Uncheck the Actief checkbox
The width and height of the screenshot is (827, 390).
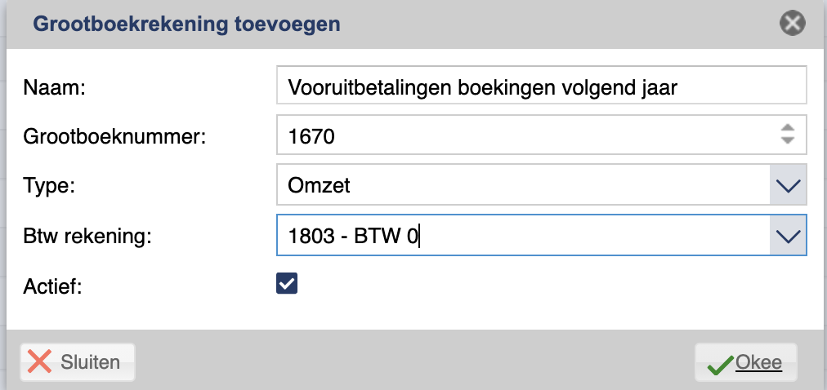tap(287, 283)
